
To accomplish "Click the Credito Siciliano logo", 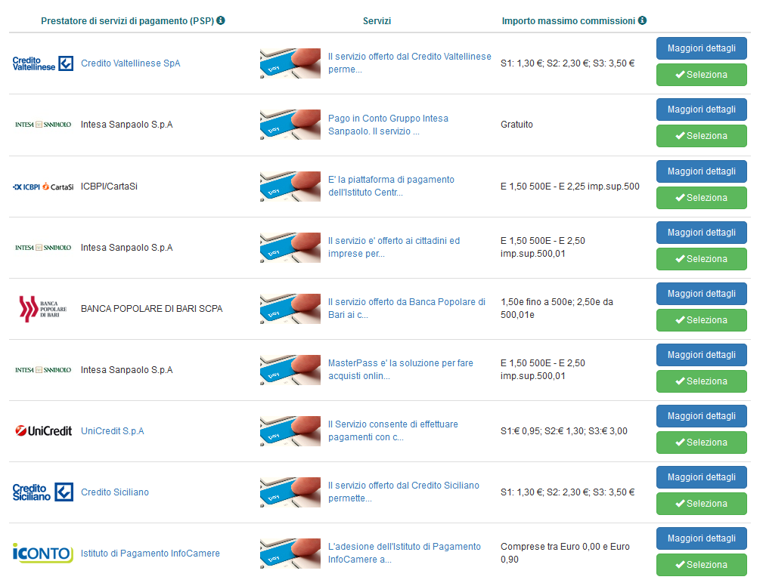I will 43,492.
